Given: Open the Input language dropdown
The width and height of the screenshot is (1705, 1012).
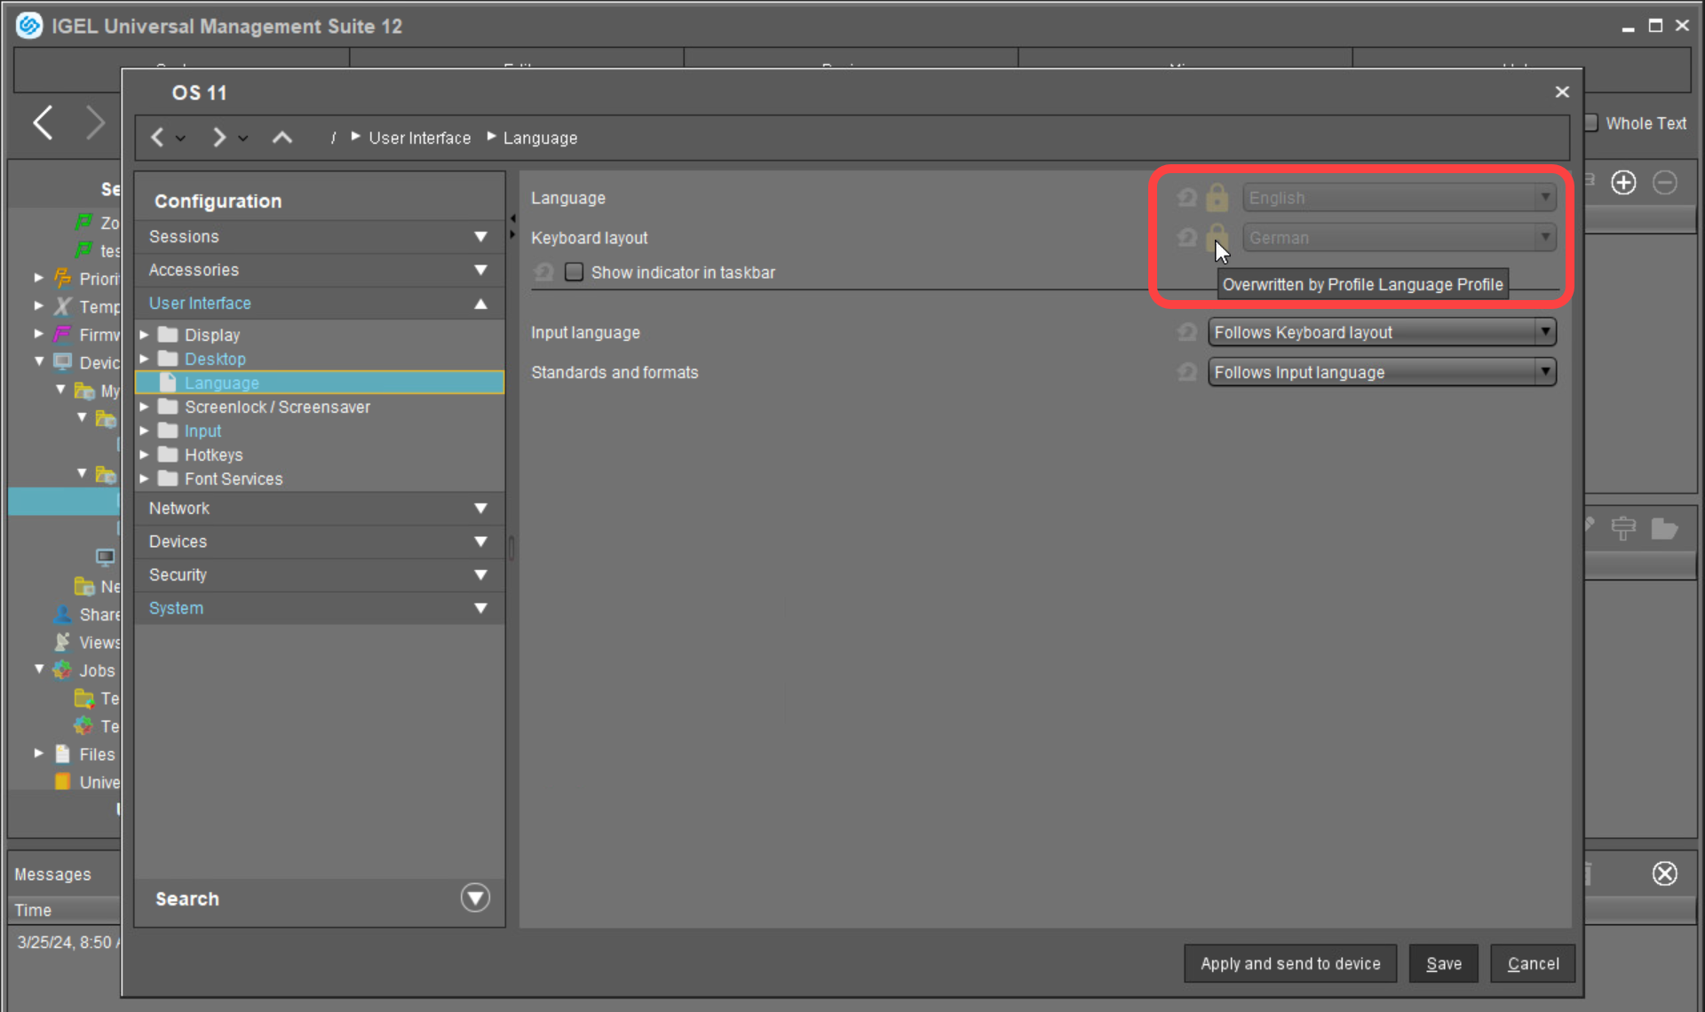Looking at the screenshot, I should [x=1381, y=332].
